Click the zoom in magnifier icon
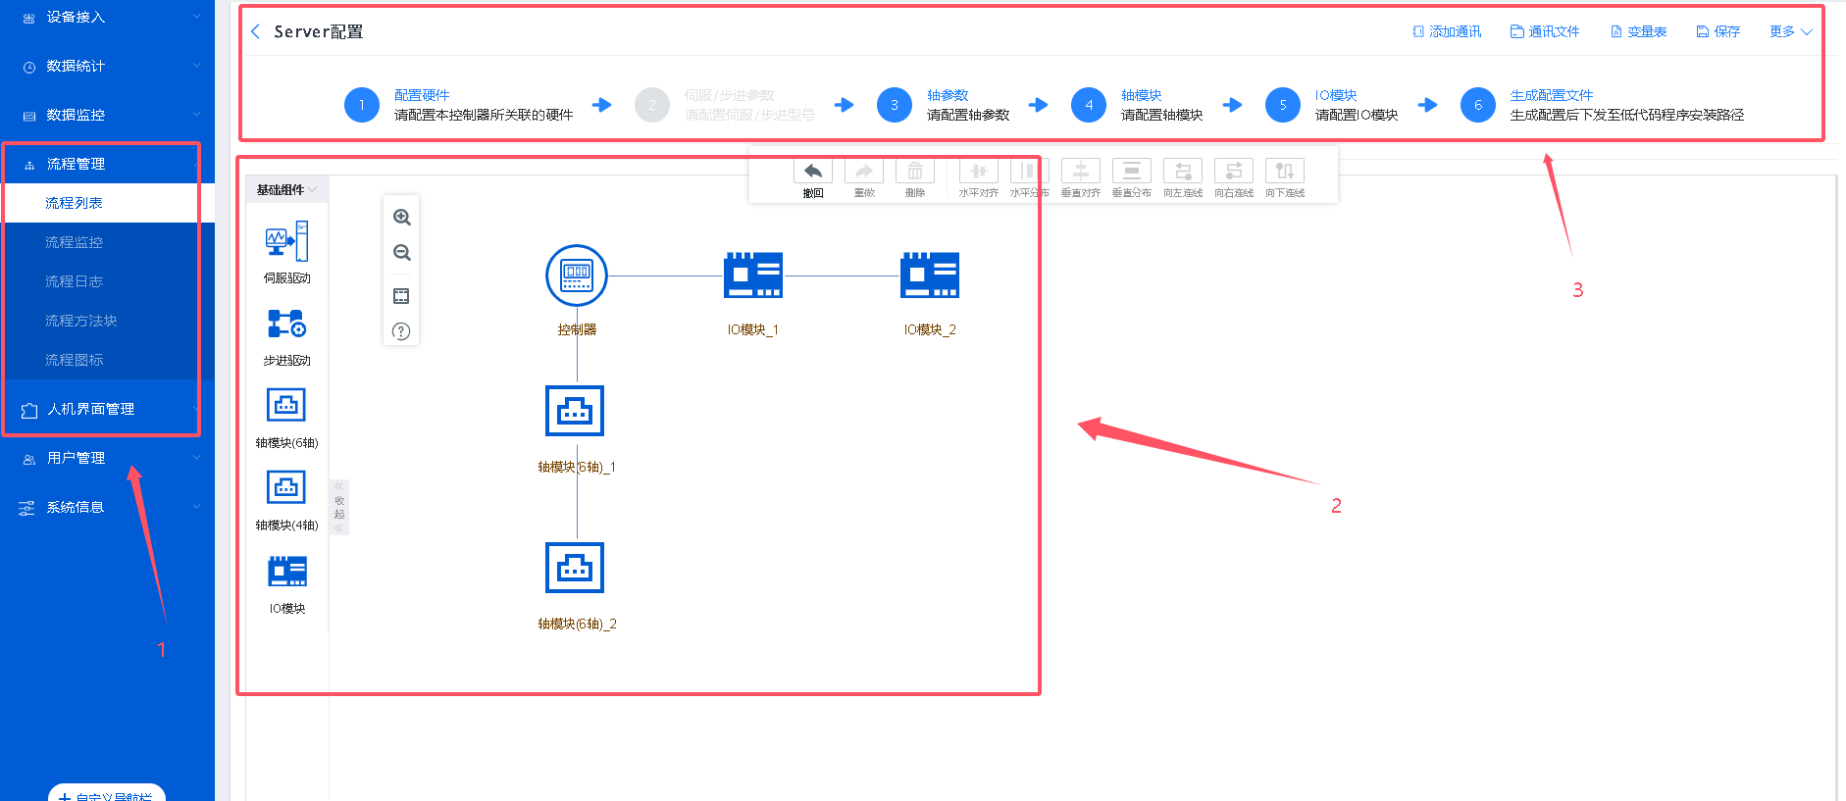The height and width of the screenshot is (801, 1846). pos(401,218)
